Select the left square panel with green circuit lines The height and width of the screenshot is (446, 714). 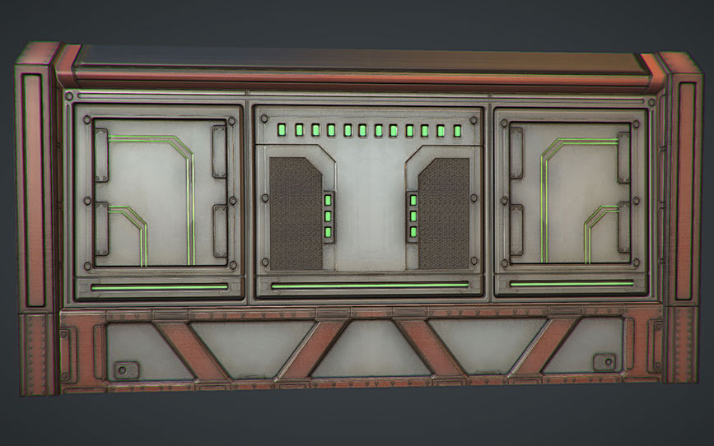pos(159,192)
